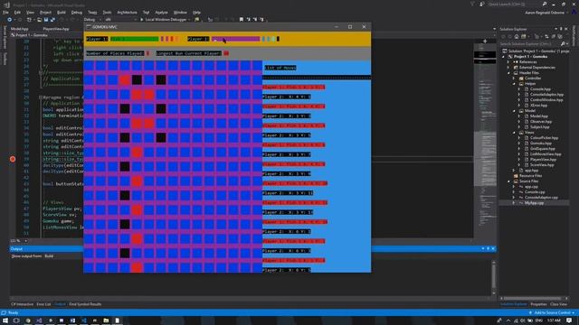Click the Save All toolbar icon
This screenshot has height=325, width=579.
52,20
